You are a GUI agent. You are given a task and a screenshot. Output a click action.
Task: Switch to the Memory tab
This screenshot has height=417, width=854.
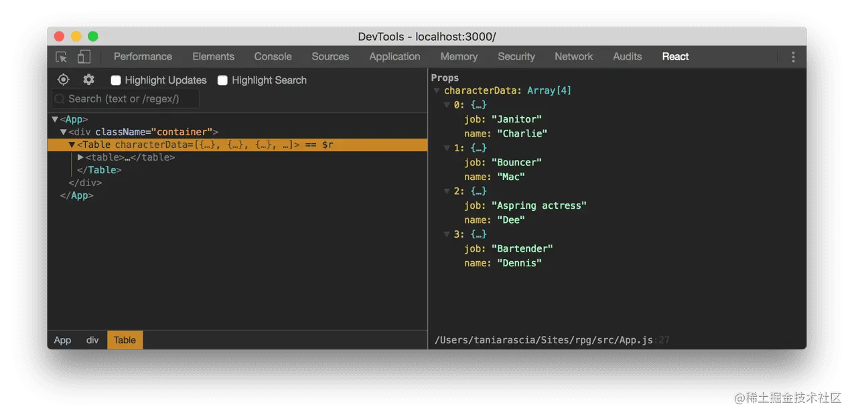coord(459,57)
